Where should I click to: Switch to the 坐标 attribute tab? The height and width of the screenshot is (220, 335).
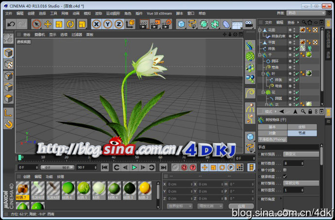click(302, 127)
